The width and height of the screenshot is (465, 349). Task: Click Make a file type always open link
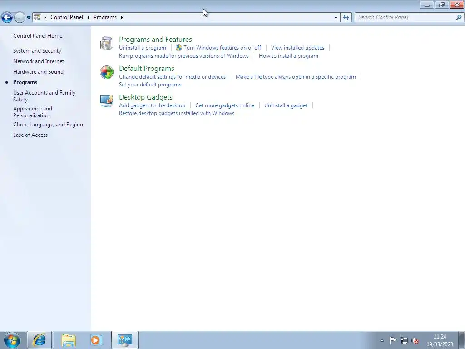296,76
